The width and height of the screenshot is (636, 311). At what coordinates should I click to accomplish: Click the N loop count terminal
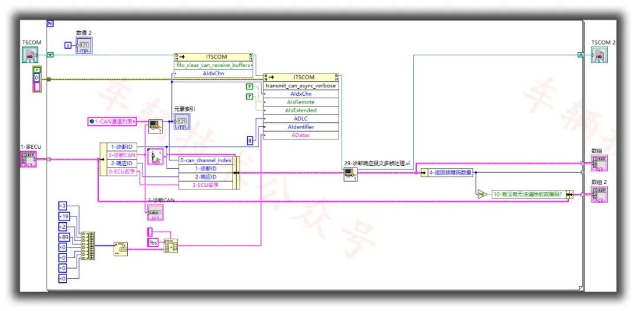point(50,24)
